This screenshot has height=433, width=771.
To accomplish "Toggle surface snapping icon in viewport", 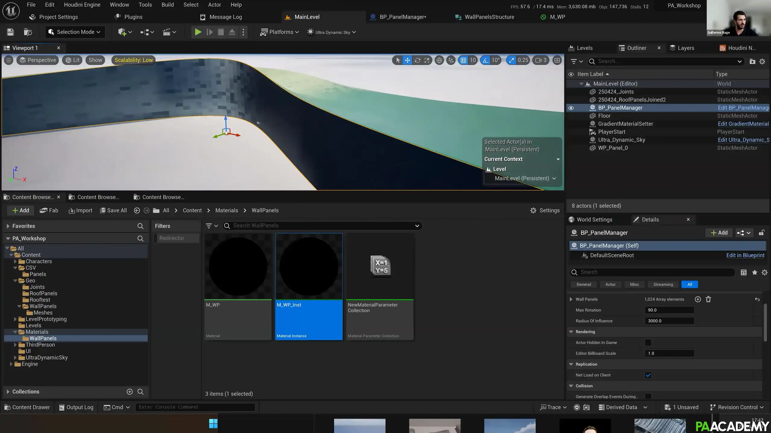I will click(451, 60).
